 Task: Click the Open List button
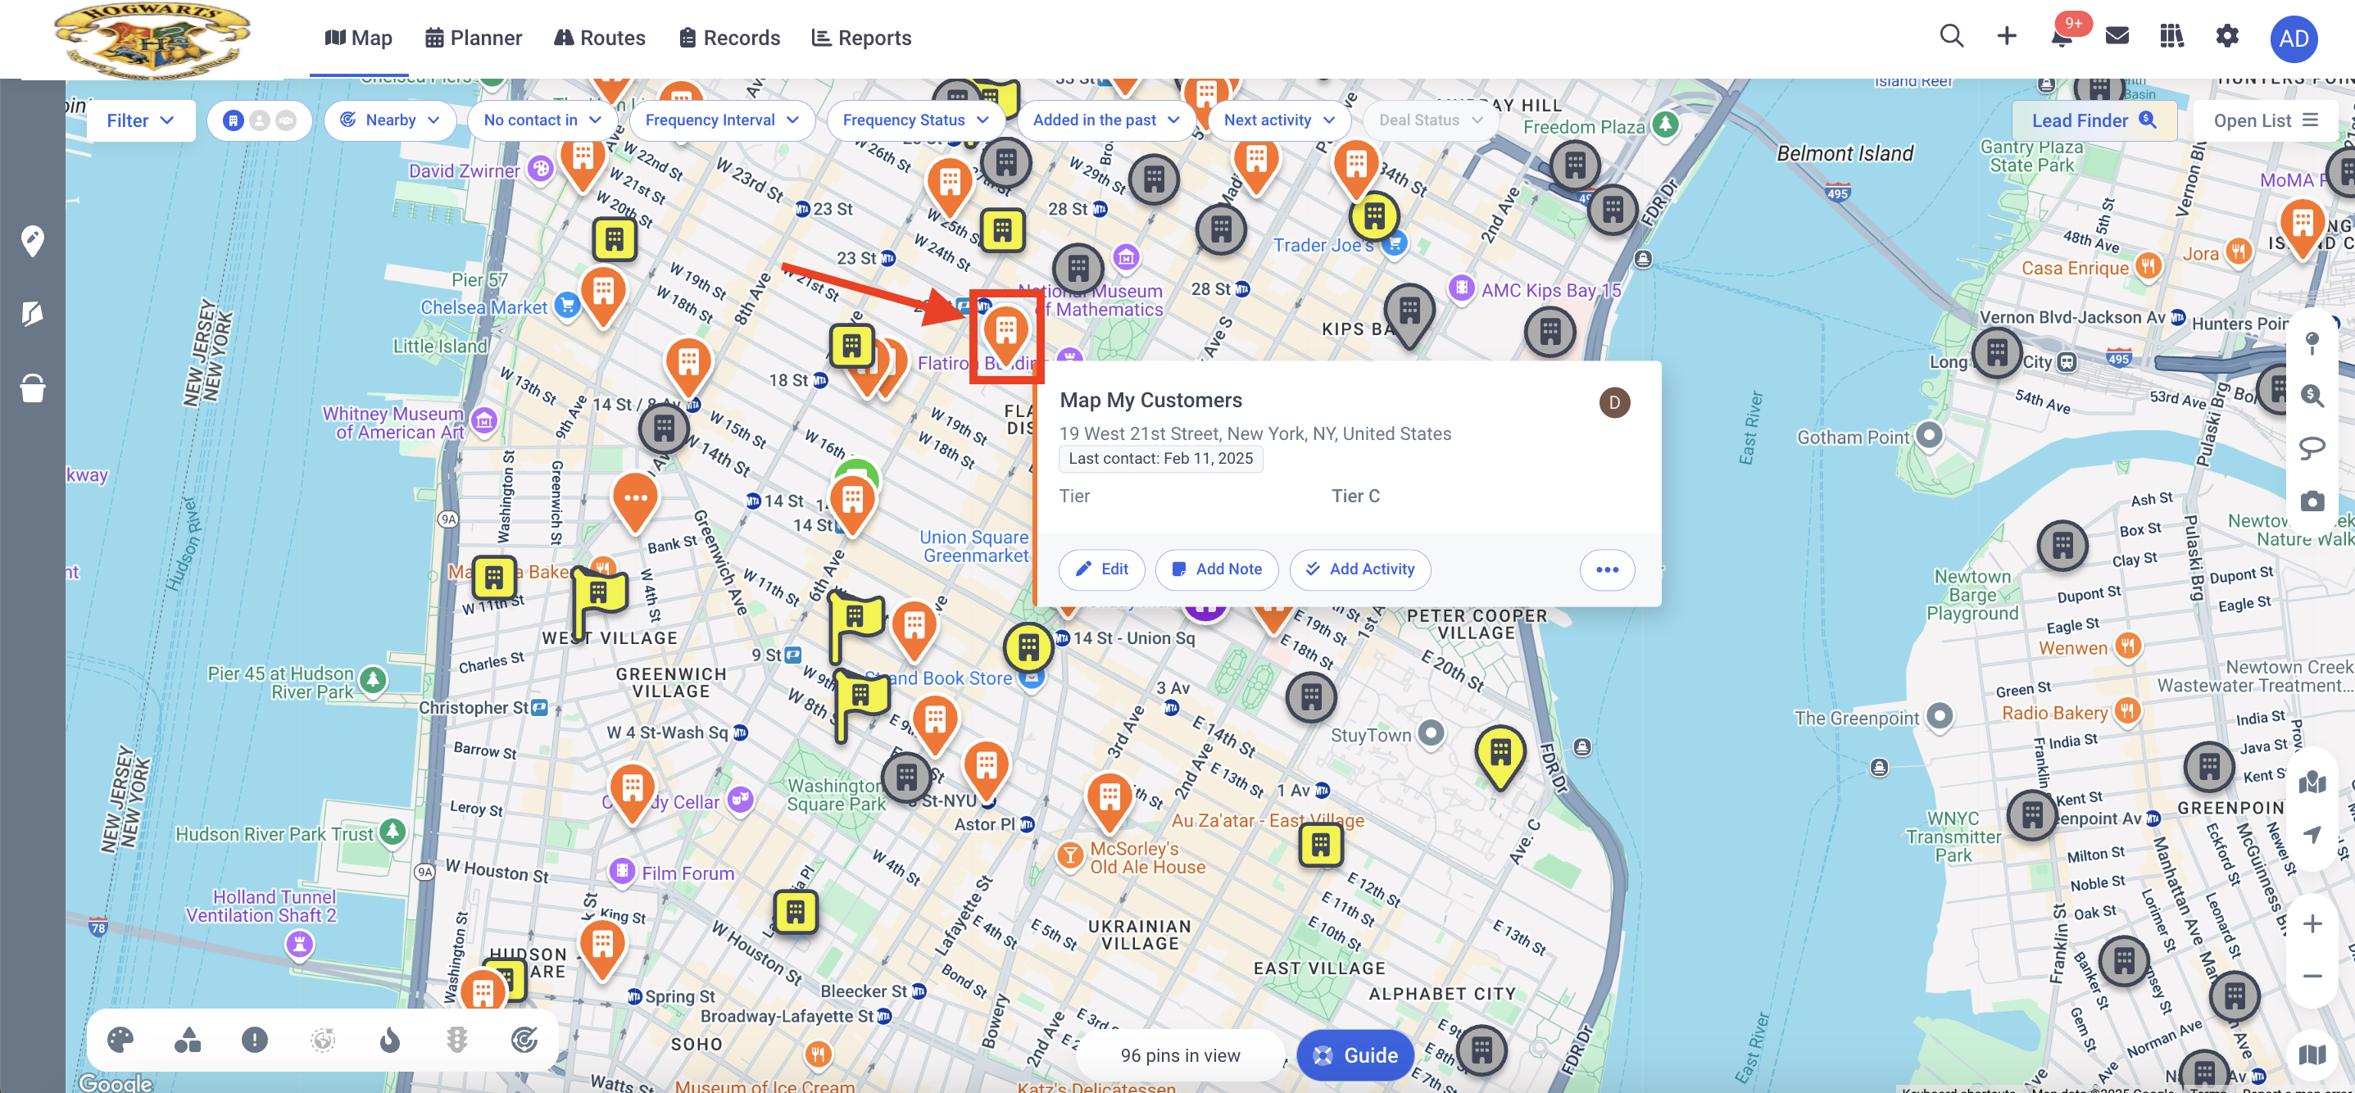pos(2265,120)
